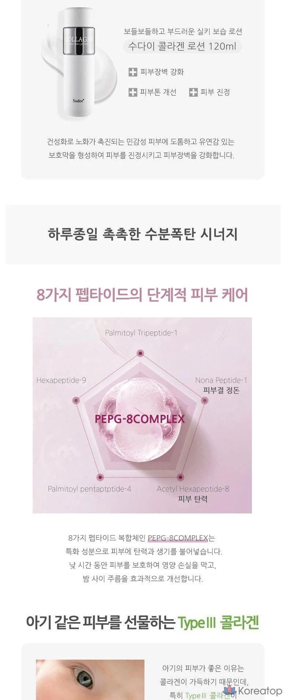This screenshot has width=286, height=700.
Task: Click the baby eye photo thumbnail
Action: 90,680
